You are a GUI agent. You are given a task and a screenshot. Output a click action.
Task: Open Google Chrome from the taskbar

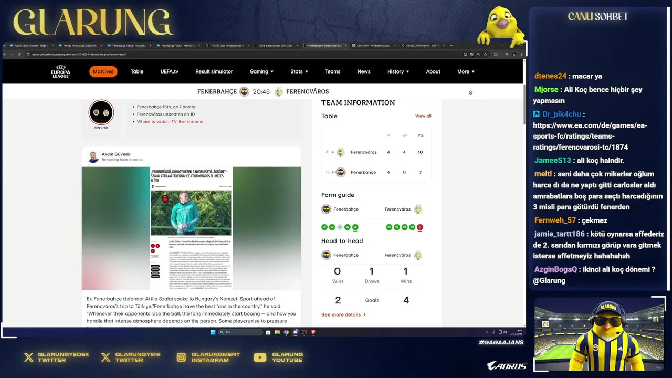(x=286, y=332)
